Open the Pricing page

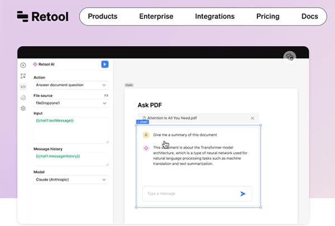pyautogui.click(x=267, y=16)
